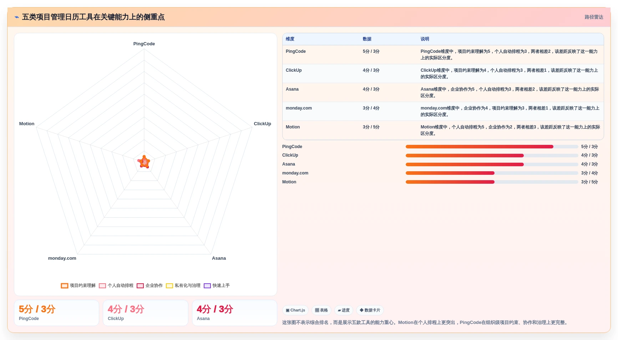Click the 3分 / 4分 value in monday.com table row
Viewport: 618px width, 340px height.
(x=371, y=108)
